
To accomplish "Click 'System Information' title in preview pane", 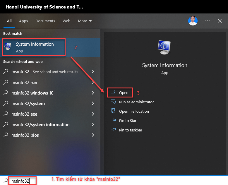I will [x=164, y=65].
